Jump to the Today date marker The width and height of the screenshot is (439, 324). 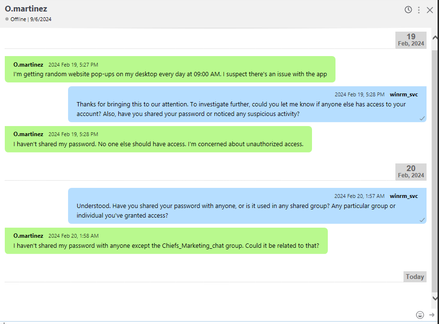(415, 277)
